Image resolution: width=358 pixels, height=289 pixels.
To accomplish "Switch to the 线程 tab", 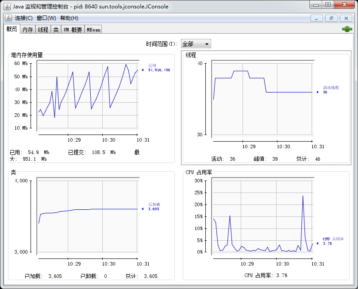I will point(43,30).
